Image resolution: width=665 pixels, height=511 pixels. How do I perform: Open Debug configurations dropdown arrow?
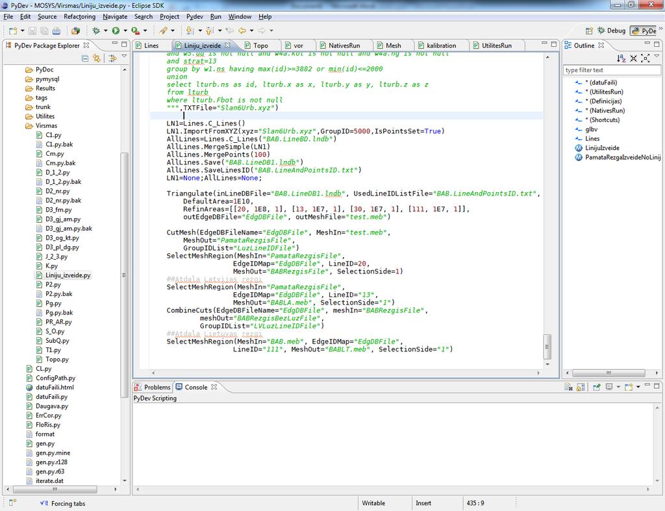pos(106,31)
